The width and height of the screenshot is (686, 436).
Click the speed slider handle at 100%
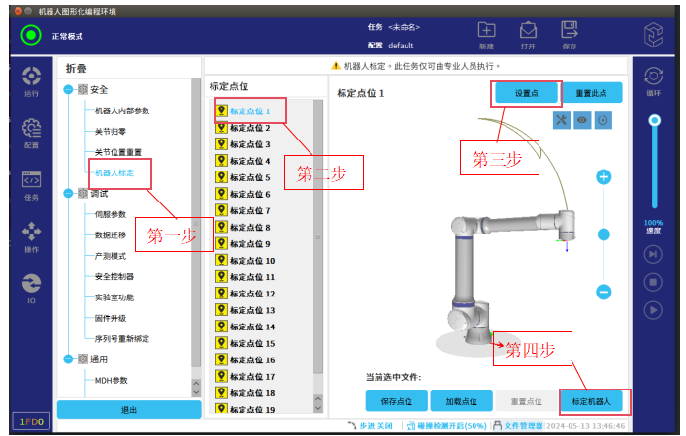click(655, 120)
